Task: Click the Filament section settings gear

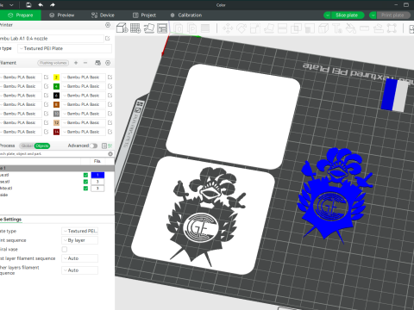Action: [108, 63]
